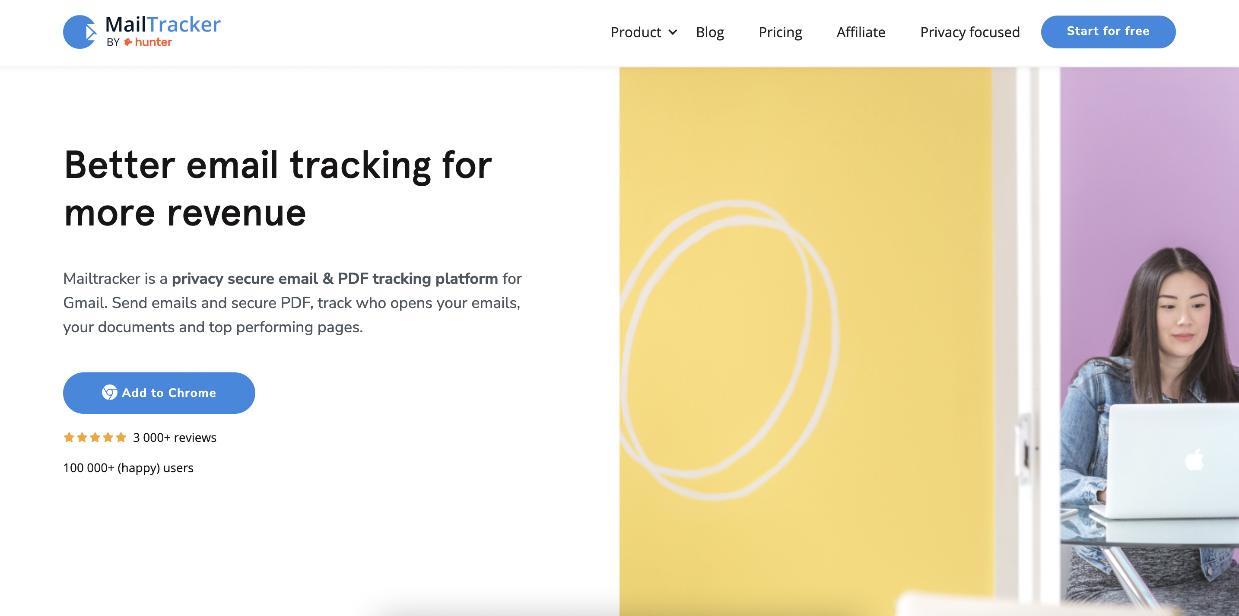The width and height of the screenshot is (1239, 616).
Task: Go to the Pricing page
Action: click(780, 32)
